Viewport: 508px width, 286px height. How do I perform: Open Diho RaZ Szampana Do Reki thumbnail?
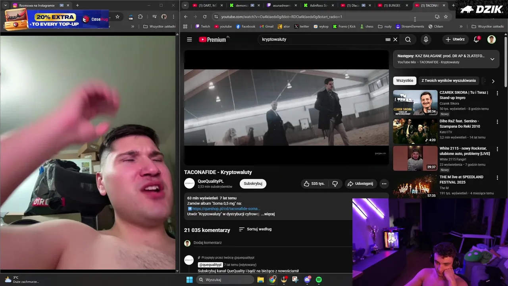click(415, 131)
